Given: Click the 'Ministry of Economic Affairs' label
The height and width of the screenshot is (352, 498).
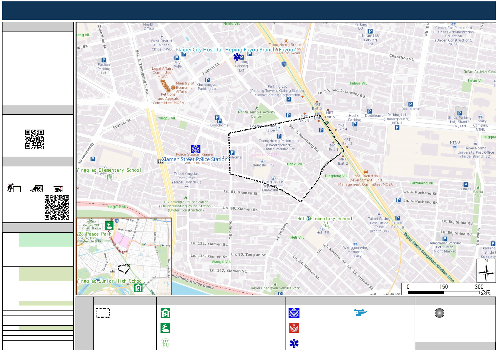Looking at the screenshot, I should [x=185, y=88].
